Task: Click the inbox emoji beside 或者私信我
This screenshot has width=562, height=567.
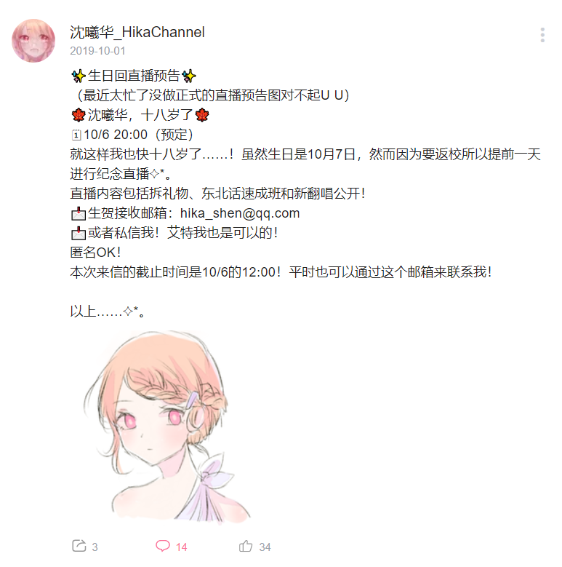Action: (x=79, y=233)
